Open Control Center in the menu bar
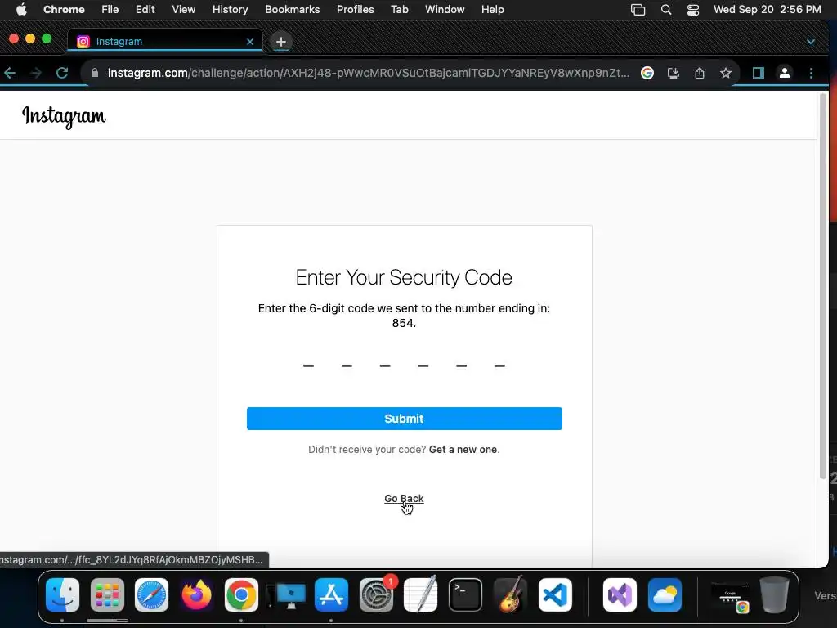 pos(693,9)
